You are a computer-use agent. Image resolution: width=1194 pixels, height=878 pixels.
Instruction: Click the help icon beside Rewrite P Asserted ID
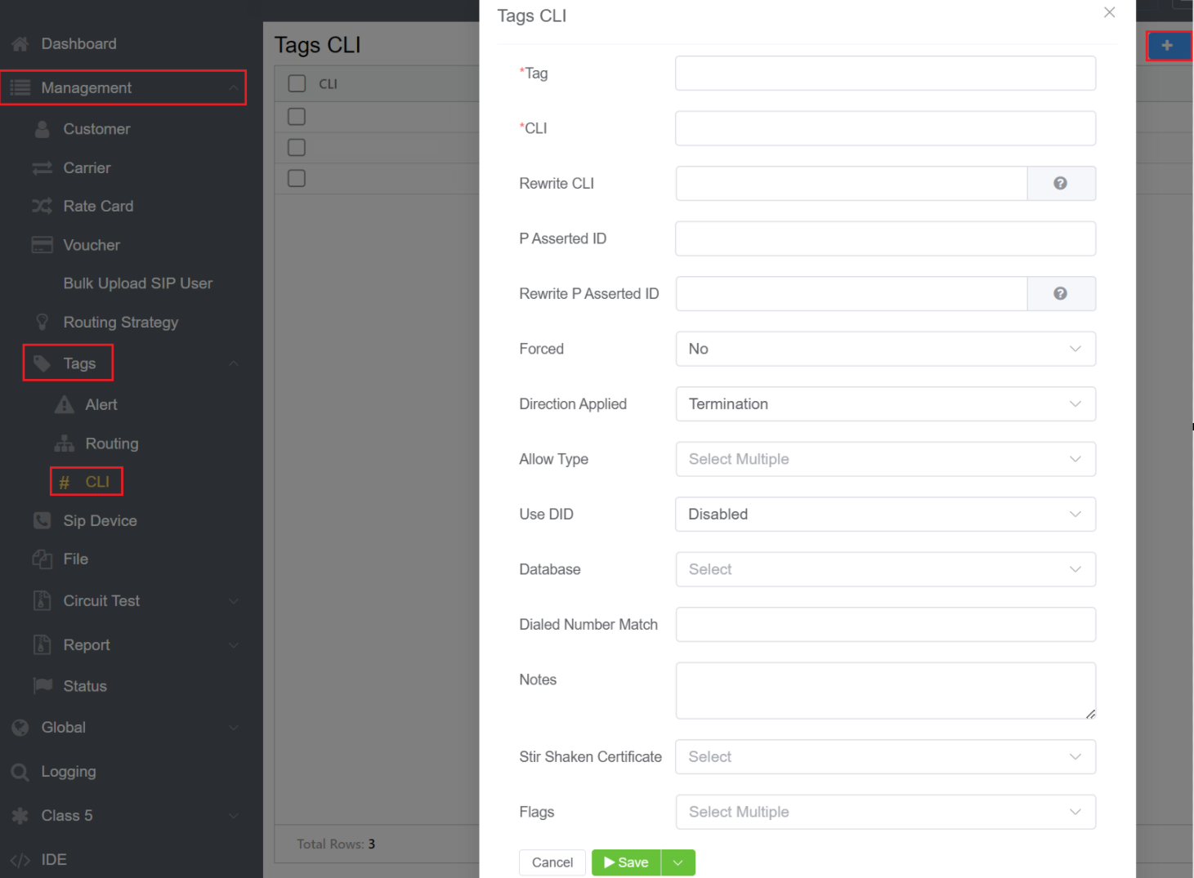pyautogui.click(x=1060, y=294)
